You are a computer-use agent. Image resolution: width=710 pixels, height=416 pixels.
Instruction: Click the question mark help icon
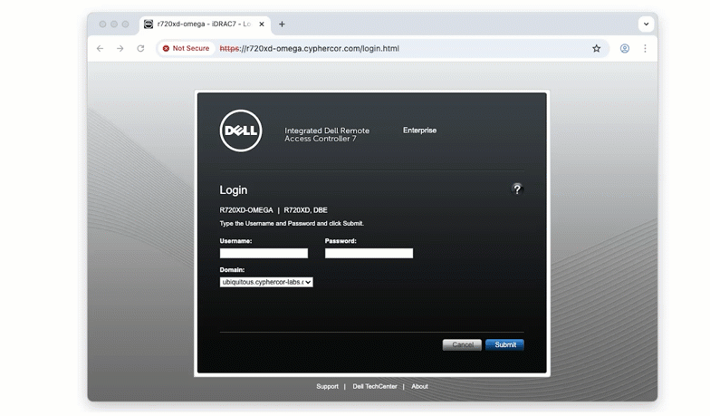(517, 189)
